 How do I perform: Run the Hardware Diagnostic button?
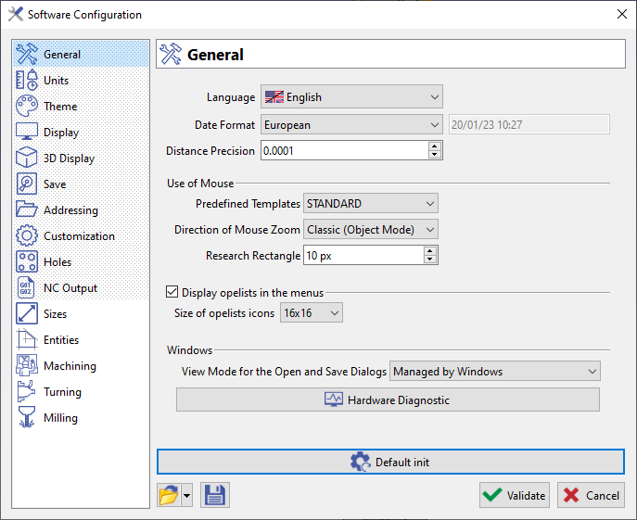[388, 400]
